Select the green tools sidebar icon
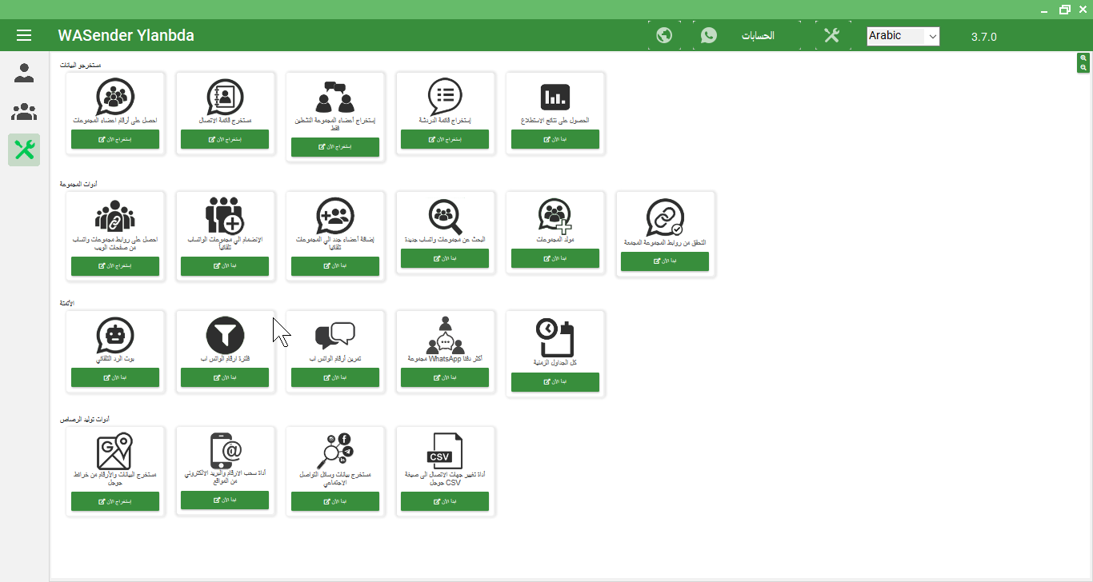1093x582 pixels. 24,149
